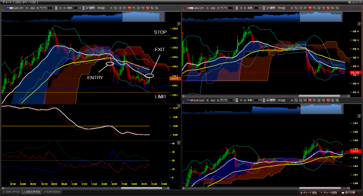
Task: Click the red diagonal-line icon in EUR/JPY toolbar
Action: click(x=147, y=8)
